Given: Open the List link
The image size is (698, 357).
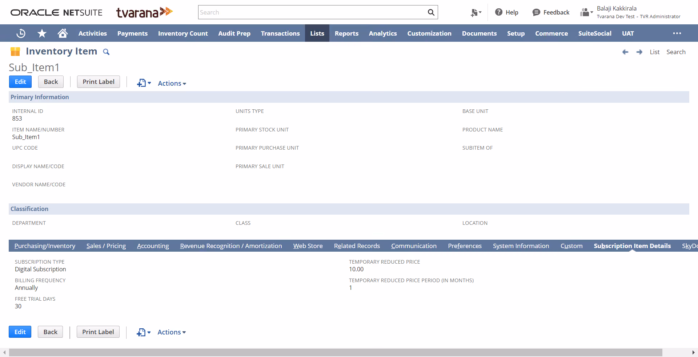Looking at the screenshot, I should (x=654, y=52).
